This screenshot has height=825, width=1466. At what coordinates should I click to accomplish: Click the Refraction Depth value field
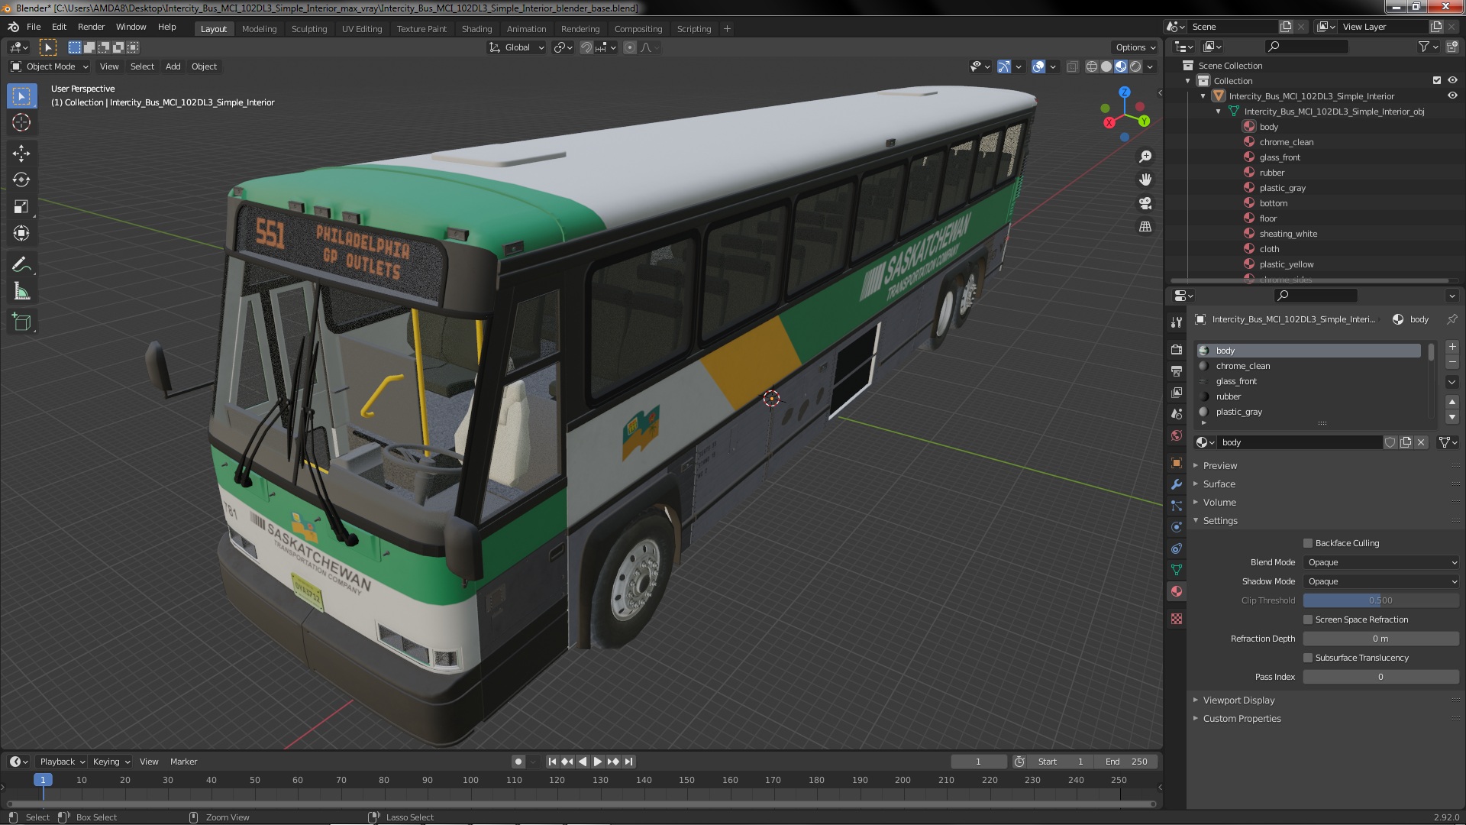(x=1380, y=639)
